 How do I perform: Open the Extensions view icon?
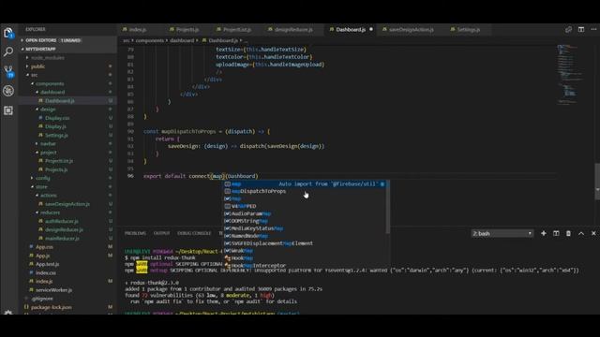[8, 110]
